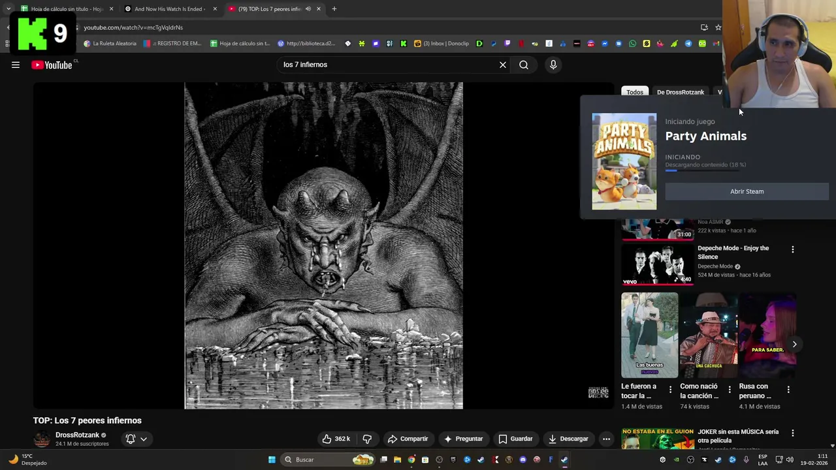This screenshot has width=836, height=470.
Task: Click the Preguntar button
Action: pyautogui.click(x=463, y=439)
